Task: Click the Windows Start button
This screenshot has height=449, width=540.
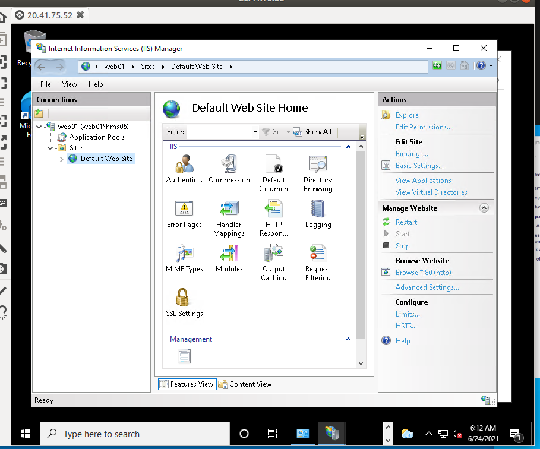Action: pyautogui.click(x=26, y=434)
